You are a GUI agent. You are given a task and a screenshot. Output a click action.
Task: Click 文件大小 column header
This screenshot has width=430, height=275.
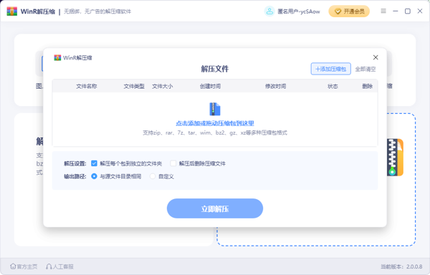[x=163, y=86]
